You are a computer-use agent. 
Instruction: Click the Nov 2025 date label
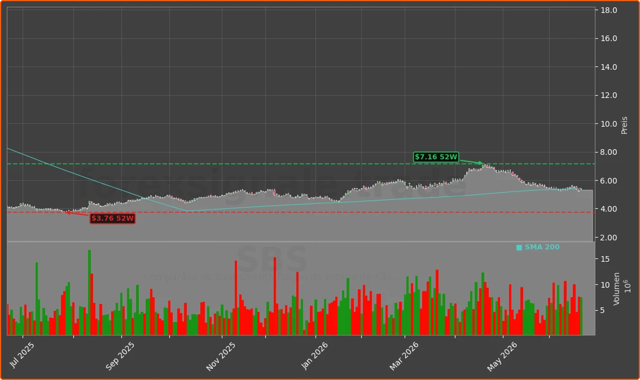pos(221,356)
